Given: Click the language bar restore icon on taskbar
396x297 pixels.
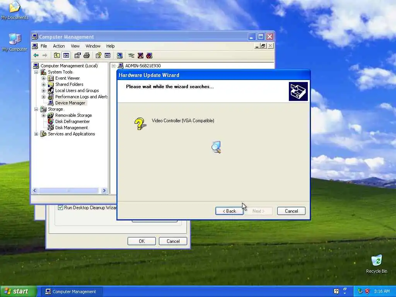Looking at the screenshot, I should [345, 289].
